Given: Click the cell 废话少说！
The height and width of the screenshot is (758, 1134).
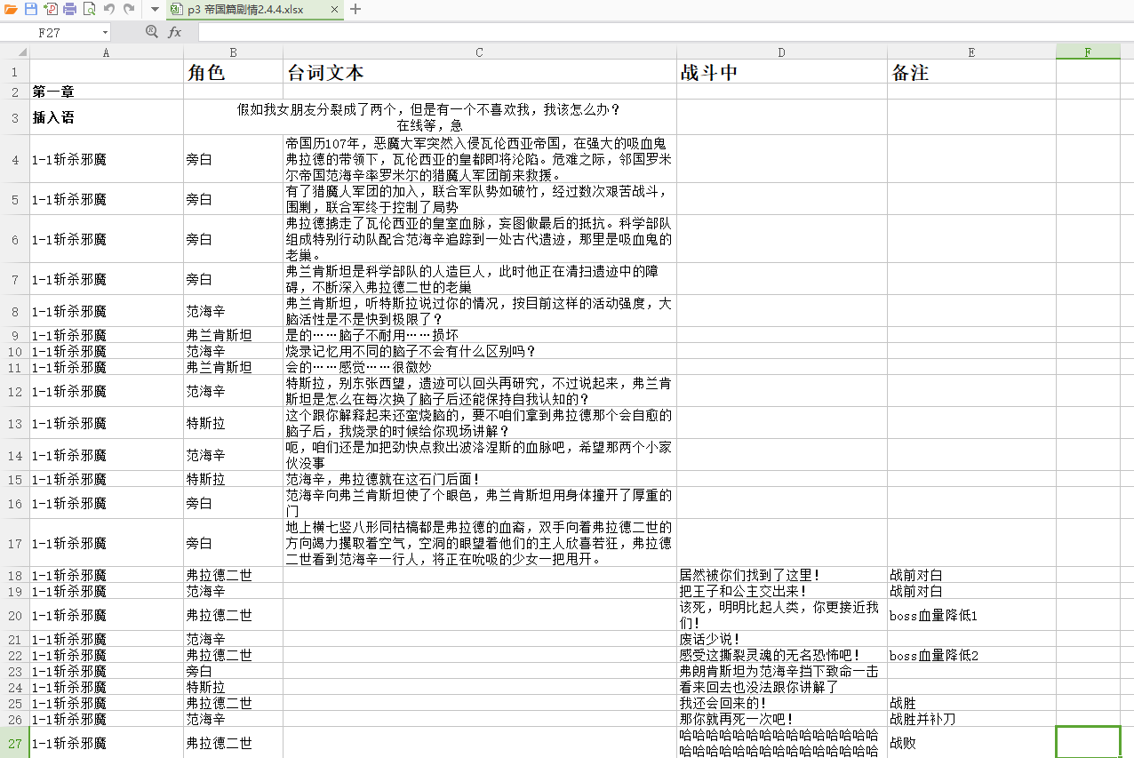Looking at the screenshot, I should 782,639.
